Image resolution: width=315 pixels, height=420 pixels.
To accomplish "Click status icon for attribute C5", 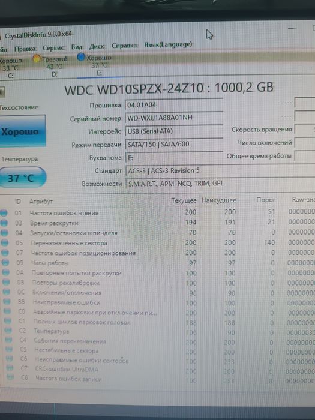I will coord(10,349).
